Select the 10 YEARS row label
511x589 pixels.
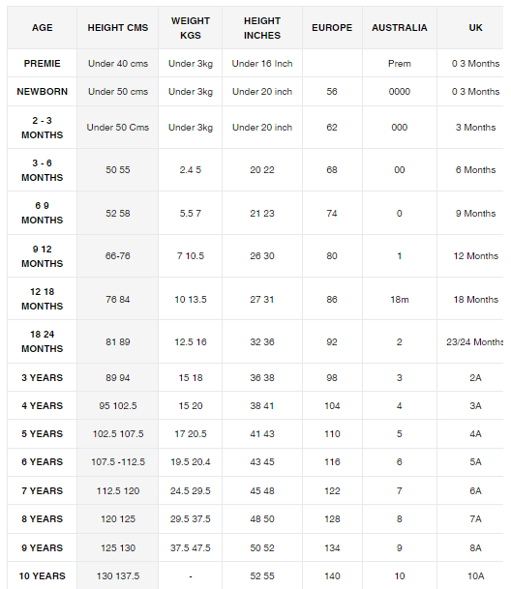(43, 575)
